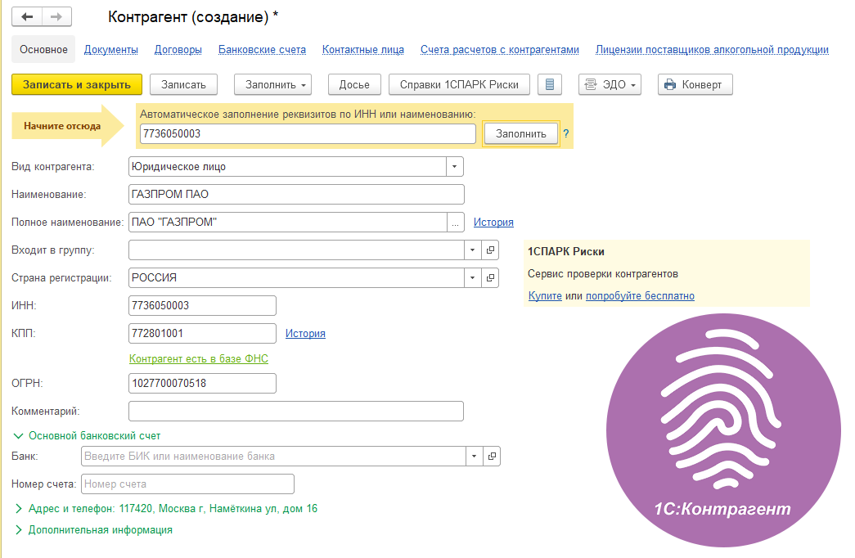Click the Номер счета input field
Viewport: 855px width, 558px height.
187,484
